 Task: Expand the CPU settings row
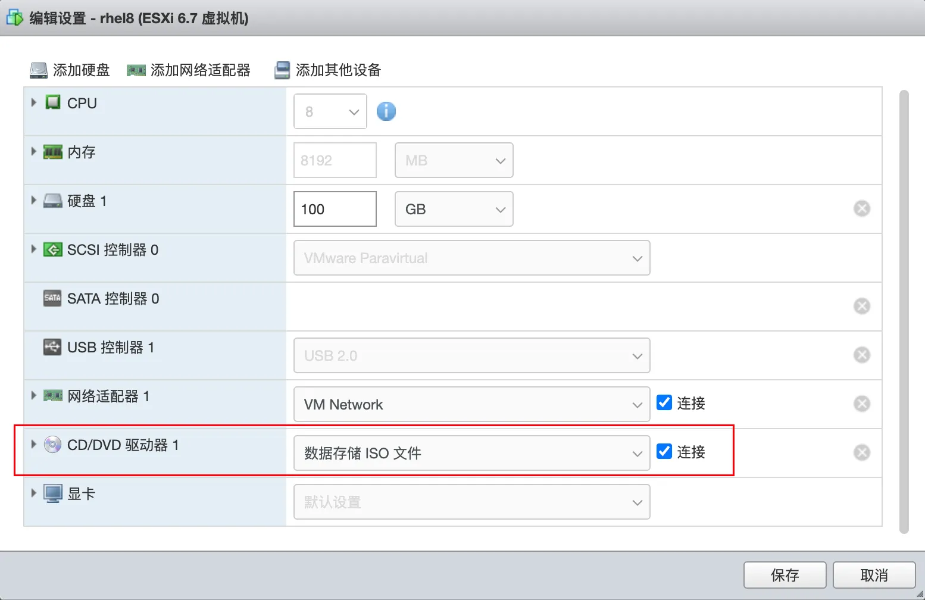pyautogui.click(x=33, y=102)
